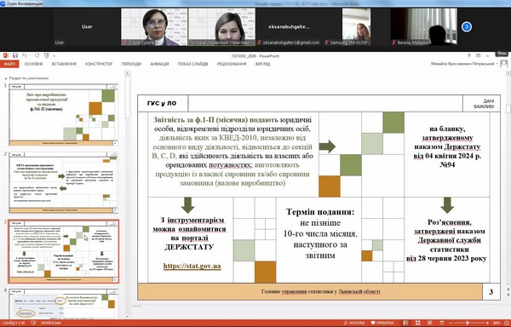Click the 'на бланку, затвердженому' text block
Viewport: 511px width, 327px height.
(x=447, y=146)
